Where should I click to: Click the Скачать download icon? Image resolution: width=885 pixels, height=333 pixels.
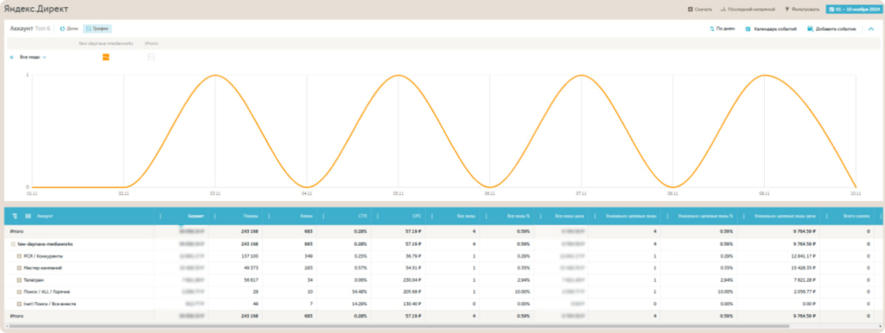691,9
